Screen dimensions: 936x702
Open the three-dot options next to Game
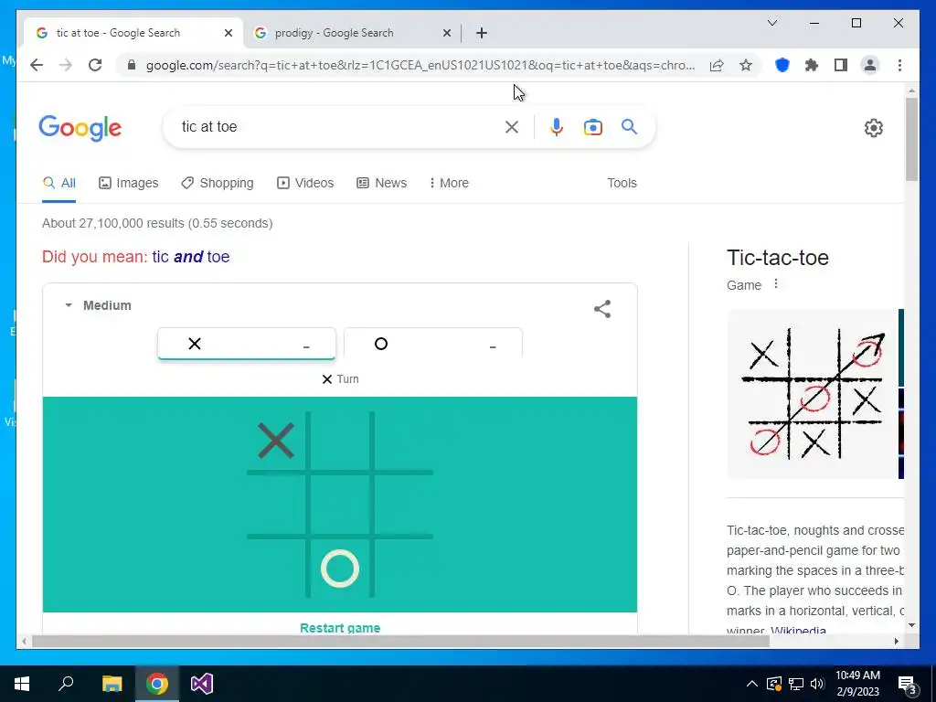(776, 284)
